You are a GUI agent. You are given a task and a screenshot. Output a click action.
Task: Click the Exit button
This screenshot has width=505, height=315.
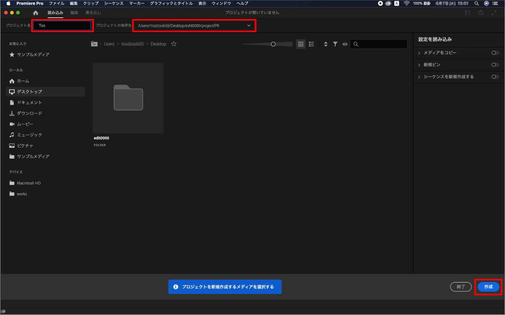coord(461,287)
